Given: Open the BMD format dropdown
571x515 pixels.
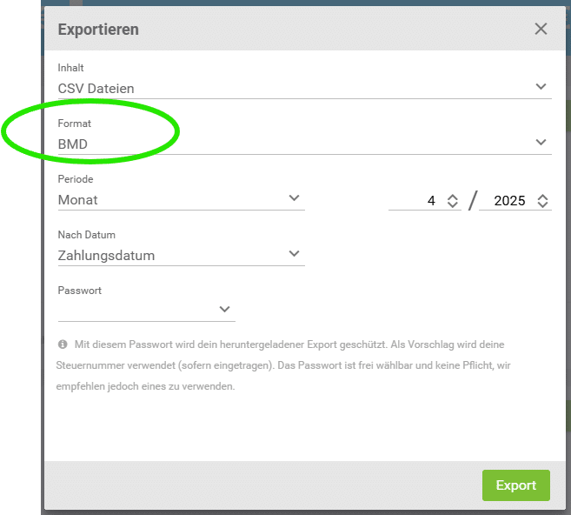Looking at the screenshot, I should (304, 144).
